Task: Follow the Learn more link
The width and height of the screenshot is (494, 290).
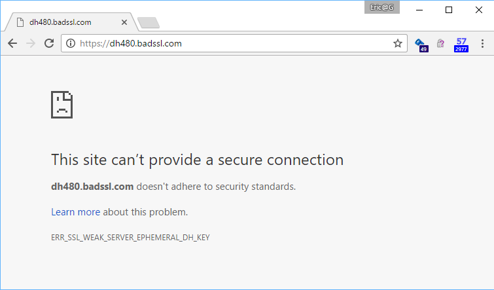Action: coord(75,212)
